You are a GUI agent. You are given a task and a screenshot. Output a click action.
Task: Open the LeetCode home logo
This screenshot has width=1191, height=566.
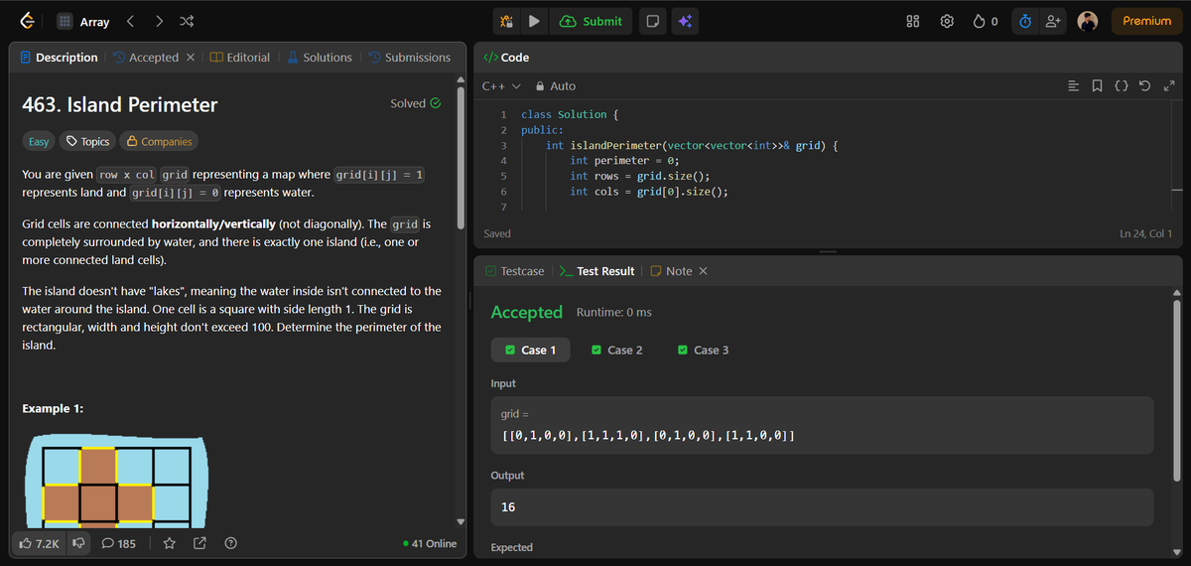(29, 21)
